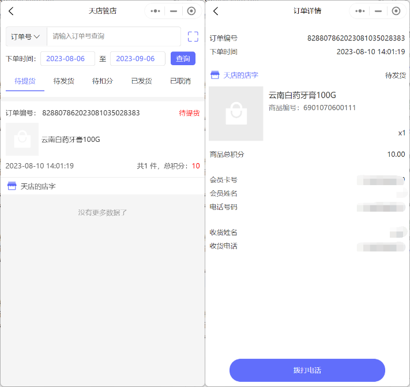Viewport: 410px width, 387px height.
Task: Select the 待扣分 tab
Action: 103,81
